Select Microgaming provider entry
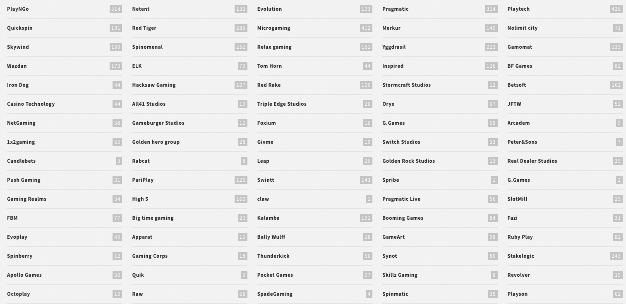 point(315,28)
